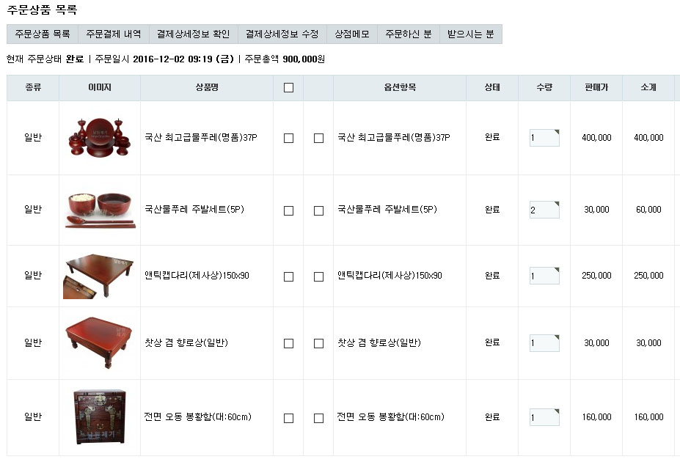
Task: Open the 결제상세정보 수정 tab
Action: pos(282,34)
